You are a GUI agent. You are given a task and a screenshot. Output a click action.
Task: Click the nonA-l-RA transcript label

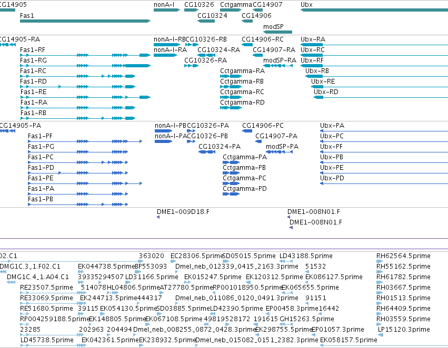coord(170,50)
